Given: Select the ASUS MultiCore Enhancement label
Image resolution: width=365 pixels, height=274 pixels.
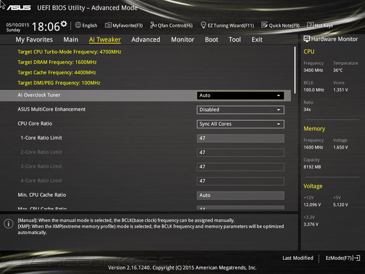Looking at the screenshot, I should (51, 109).
